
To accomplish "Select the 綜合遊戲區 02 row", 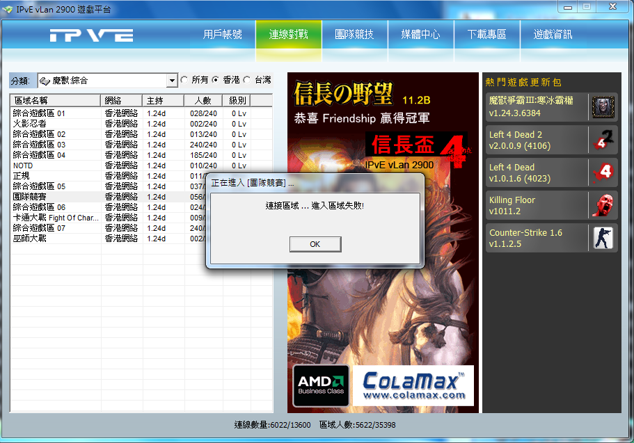I will coord(141,134).
